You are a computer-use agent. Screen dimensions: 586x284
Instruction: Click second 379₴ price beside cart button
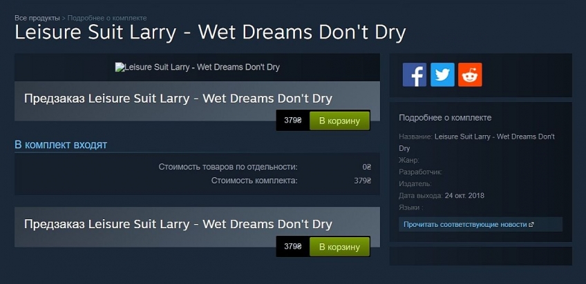tap(292, 246)
